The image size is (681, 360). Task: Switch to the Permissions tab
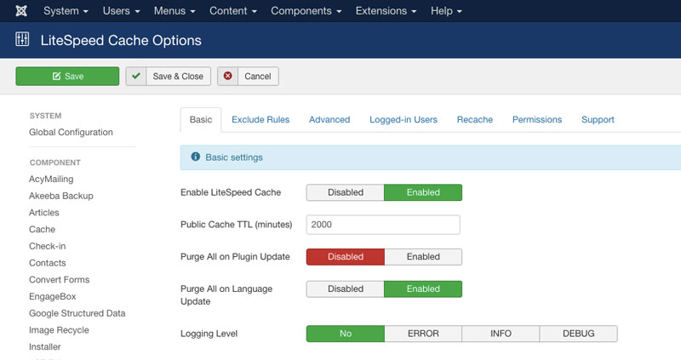click(x=537, y=120)
